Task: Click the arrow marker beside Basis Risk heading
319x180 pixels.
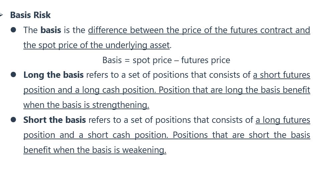Action: click(1, 15)
